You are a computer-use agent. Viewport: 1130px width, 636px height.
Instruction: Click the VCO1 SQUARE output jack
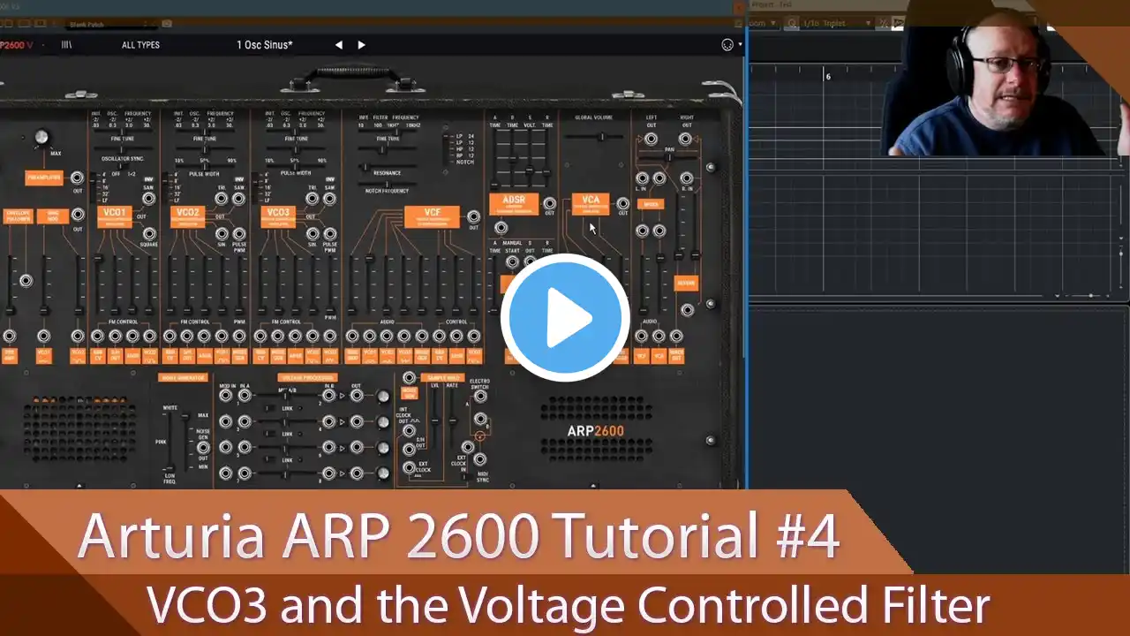149,233
